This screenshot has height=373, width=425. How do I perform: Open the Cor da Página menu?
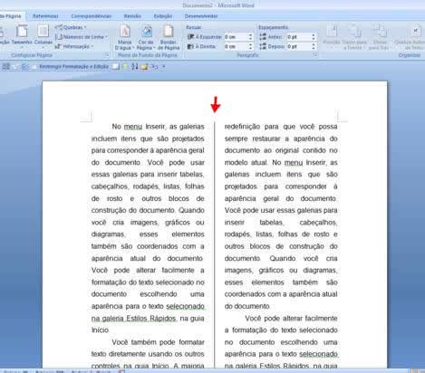(146, 37)
